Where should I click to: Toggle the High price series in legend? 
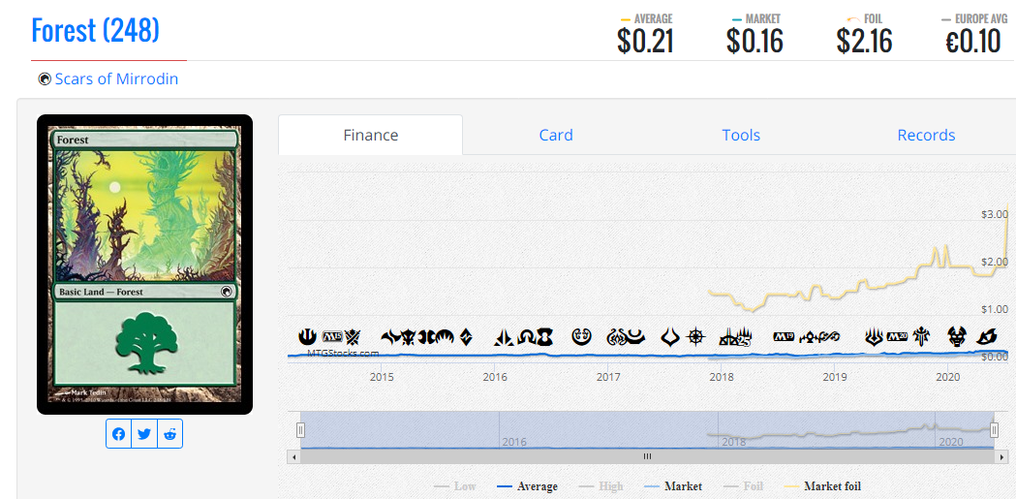click(600, 486)
